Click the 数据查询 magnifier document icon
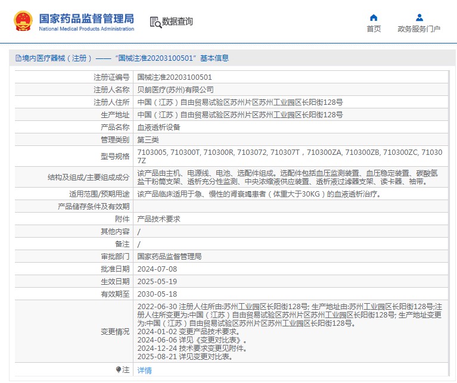Viewport: 457px width, 383px height. point(156,22)
